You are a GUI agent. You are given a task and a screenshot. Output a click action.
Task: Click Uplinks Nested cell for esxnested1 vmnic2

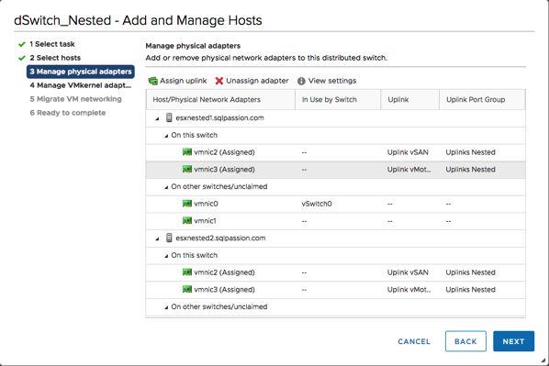[471, 152]
